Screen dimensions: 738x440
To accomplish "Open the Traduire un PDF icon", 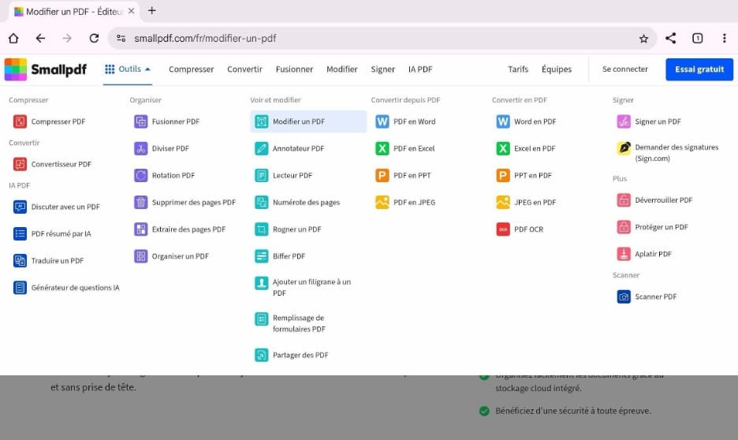I will (x=20, y=260).
